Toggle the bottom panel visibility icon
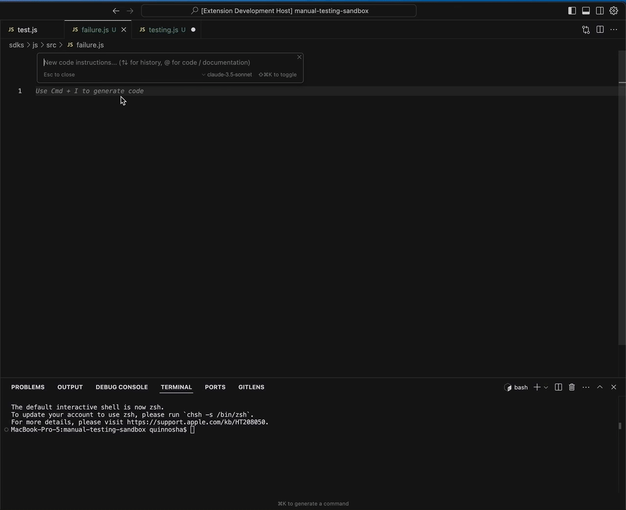The width and height of the screenshot is (626, 510). point(585,10)
